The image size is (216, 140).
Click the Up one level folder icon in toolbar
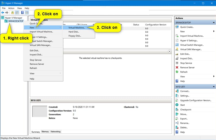tap(12, 13)
